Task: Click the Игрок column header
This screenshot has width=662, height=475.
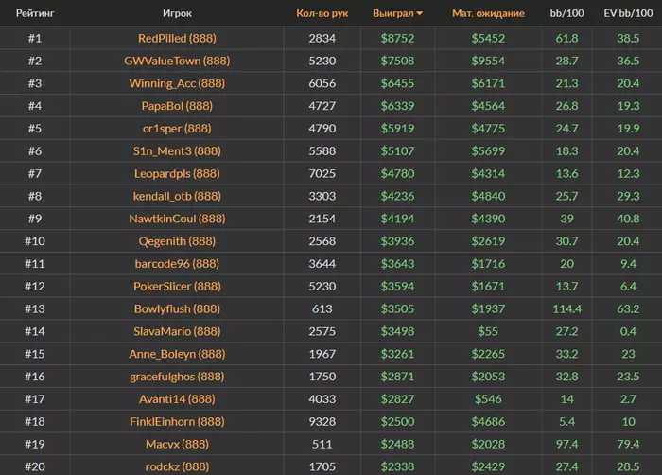Action: [x=177, y=14]
